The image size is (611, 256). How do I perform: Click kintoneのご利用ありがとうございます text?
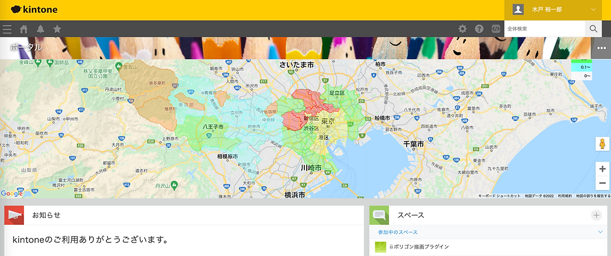pos(90,240)
